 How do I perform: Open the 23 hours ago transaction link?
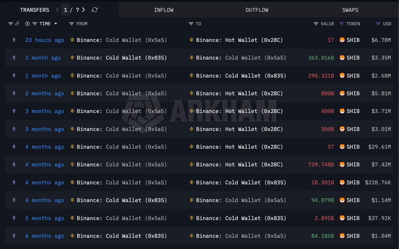point(45,40)
